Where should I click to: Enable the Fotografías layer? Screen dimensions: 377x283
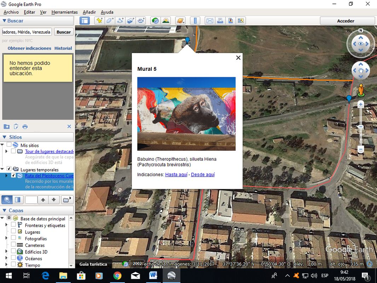13,238
